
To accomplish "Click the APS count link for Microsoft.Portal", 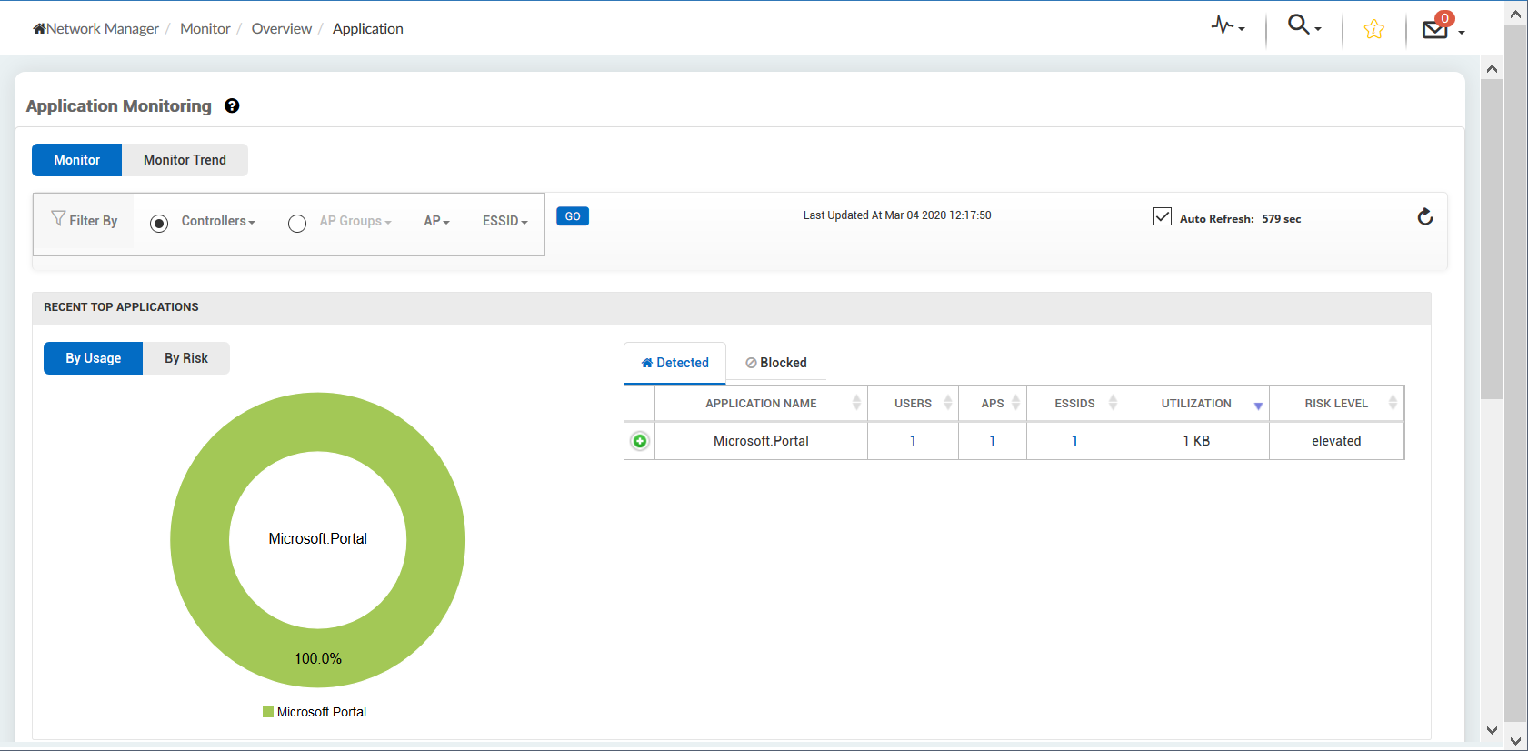I will [x=993, y=441].
